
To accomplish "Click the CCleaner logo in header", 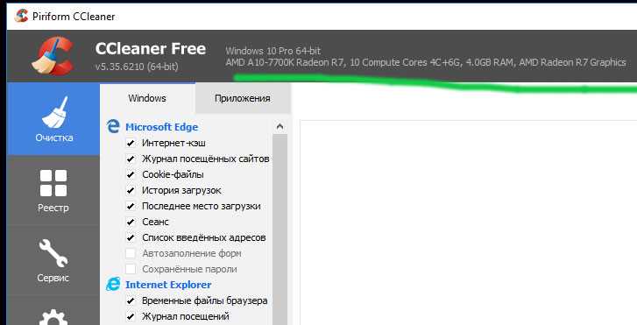I will tap(53, 56).
